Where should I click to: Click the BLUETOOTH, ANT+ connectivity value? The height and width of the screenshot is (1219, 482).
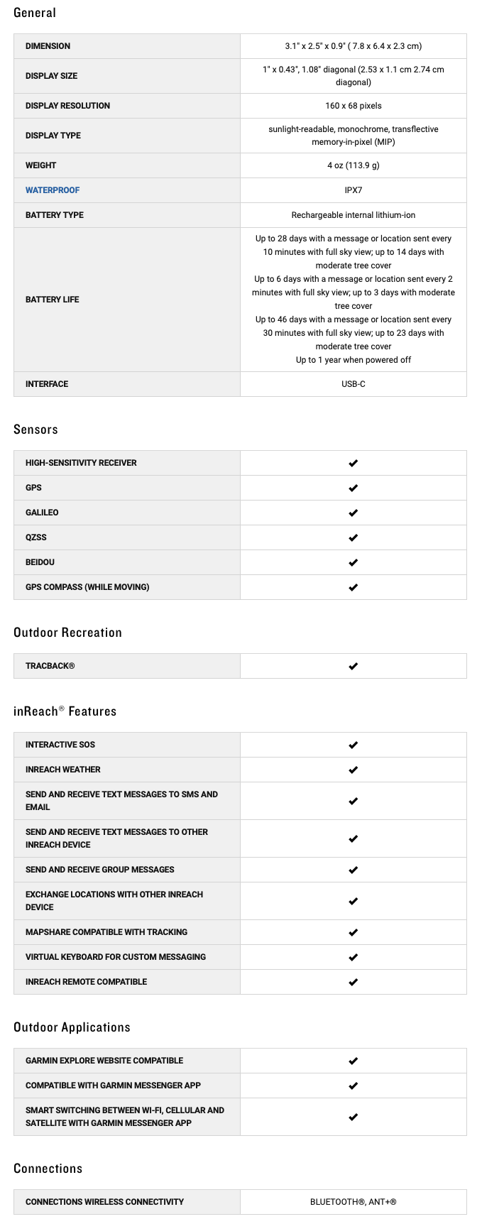pyautogui.click(x=354, y=1202)
